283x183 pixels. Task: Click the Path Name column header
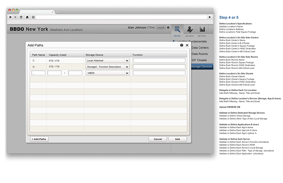(x=39, y=55)
